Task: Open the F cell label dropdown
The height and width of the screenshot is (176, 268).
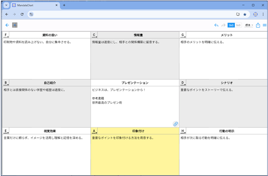Action: coord(6,35)
